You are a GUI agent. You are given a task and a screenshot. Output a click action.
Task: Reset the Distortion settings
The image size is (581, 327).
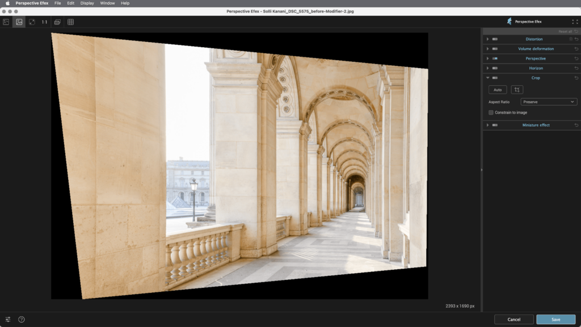[x=576, y=39]
